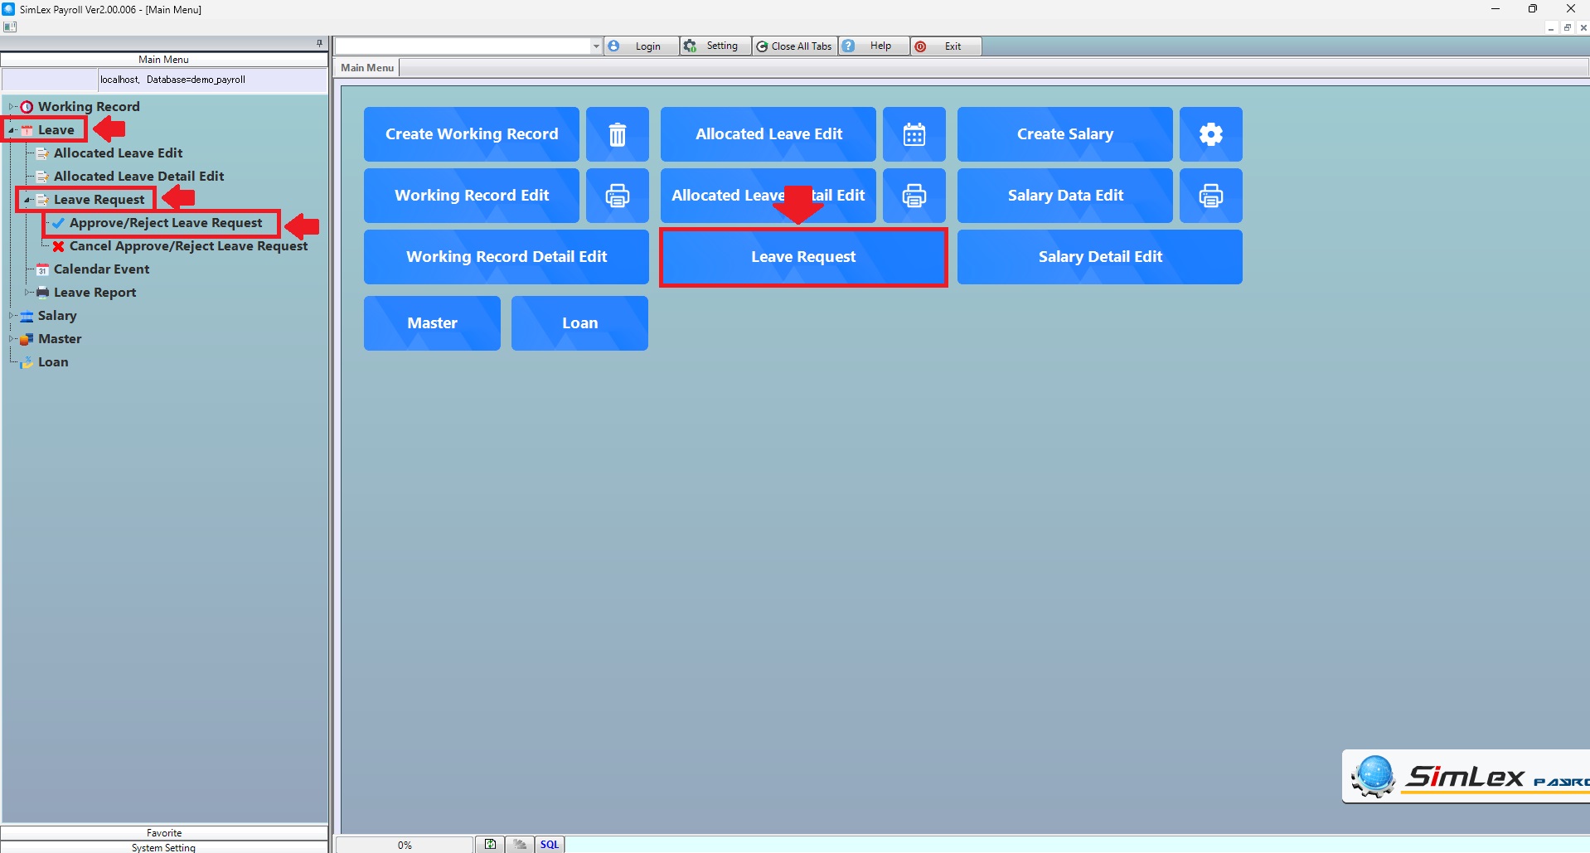The width and height of the screenshot is (1590, 853).
Task: Open the Loan button in main area
Action: point(579,323)
